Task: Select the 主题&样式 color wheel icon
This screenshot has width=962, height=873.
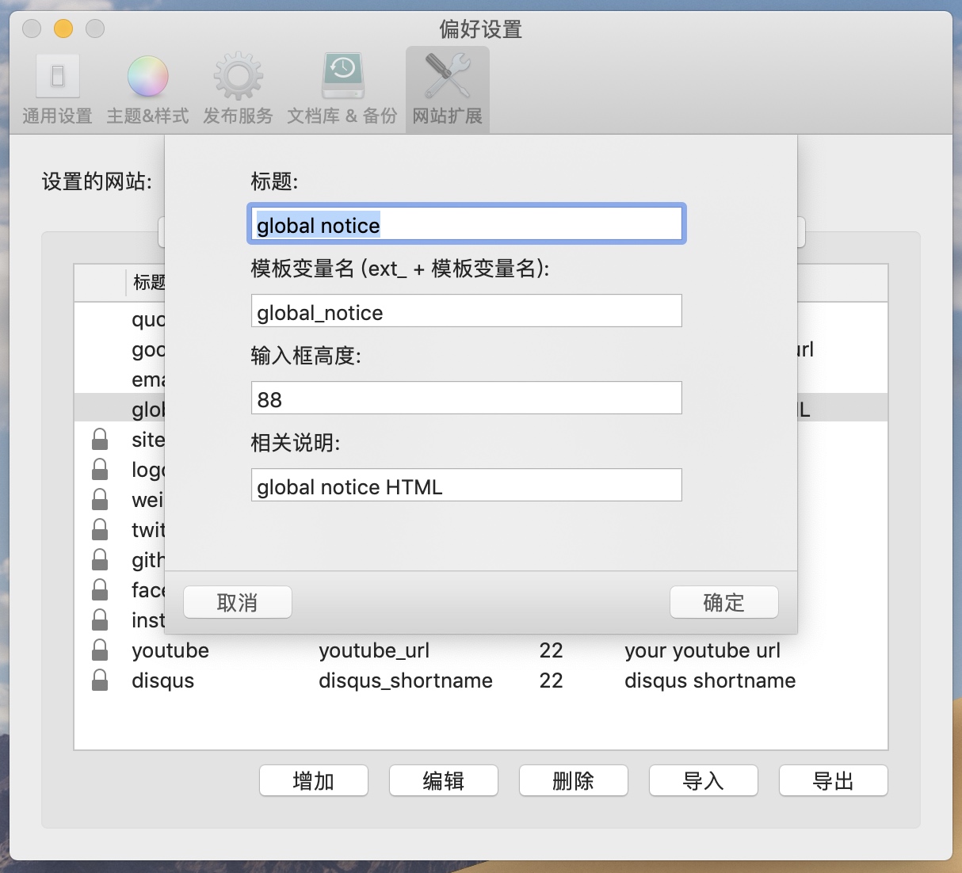Action: [x=147, y=78]
